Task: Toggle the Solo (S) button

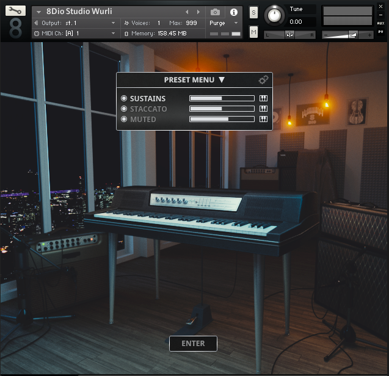Action: (253, 12)
